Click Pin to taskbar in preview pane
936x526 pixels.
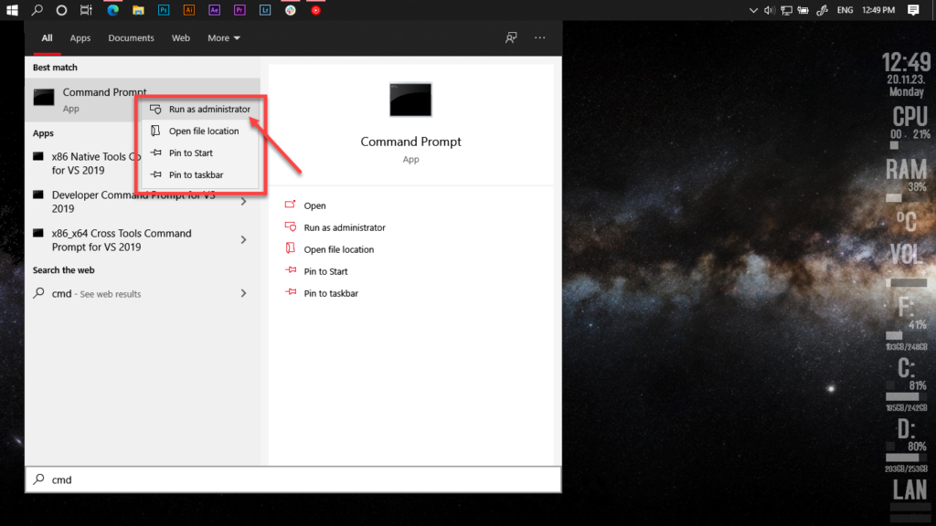[322, 293]
